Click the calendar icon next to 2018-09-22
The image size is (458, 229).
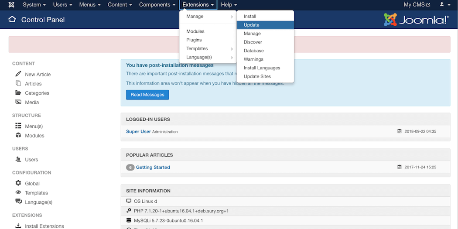coord(399,131)
